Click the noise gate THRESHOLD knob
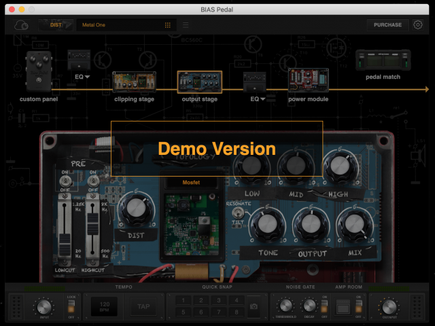Viewport: 435px width, 326px height. (285, 306)
